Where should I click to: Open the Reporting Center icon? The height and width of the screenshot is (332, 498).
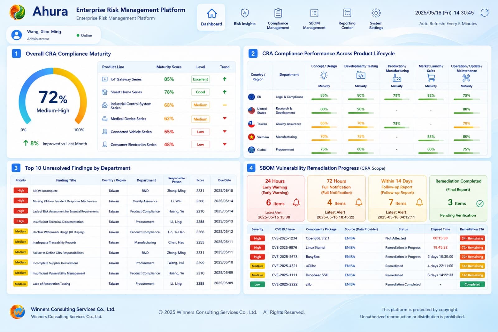coord(347,13)
